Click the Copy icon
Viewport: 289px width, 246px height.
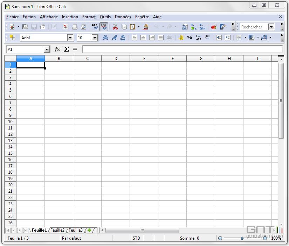pos(124,27)
